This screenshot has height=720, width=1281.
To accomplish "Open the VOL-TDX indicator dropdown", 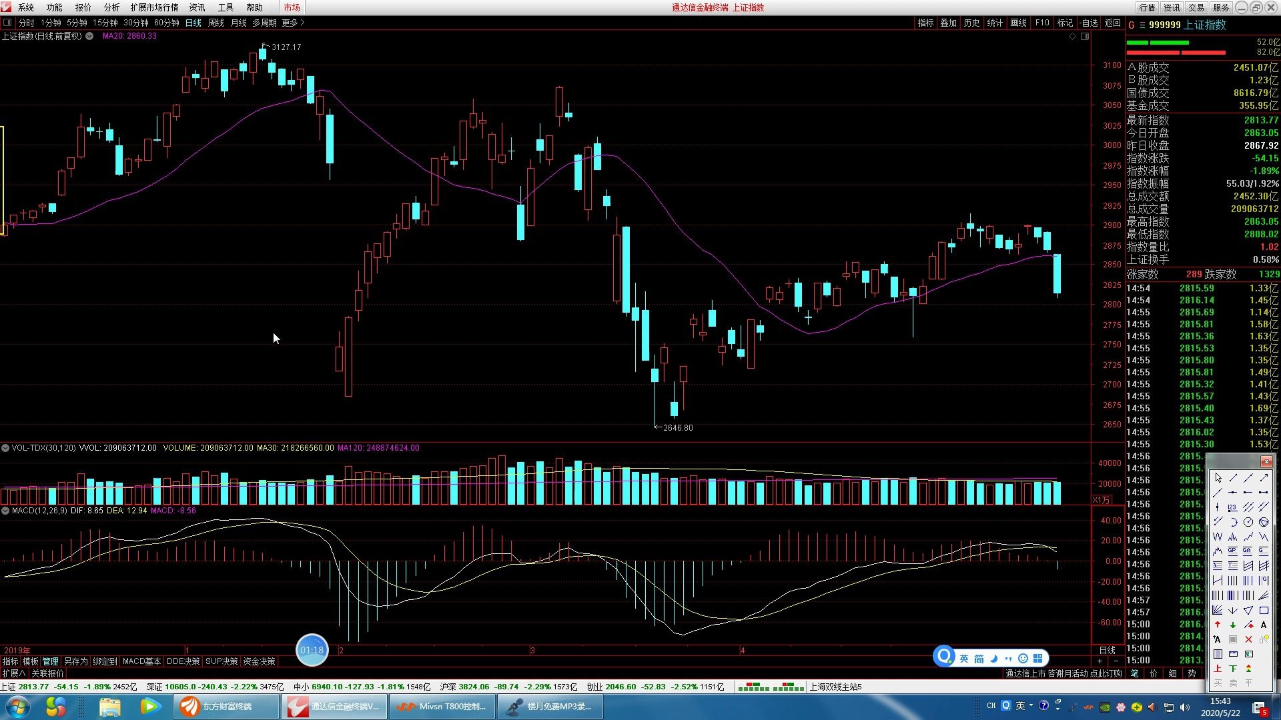I will (5, 448).
